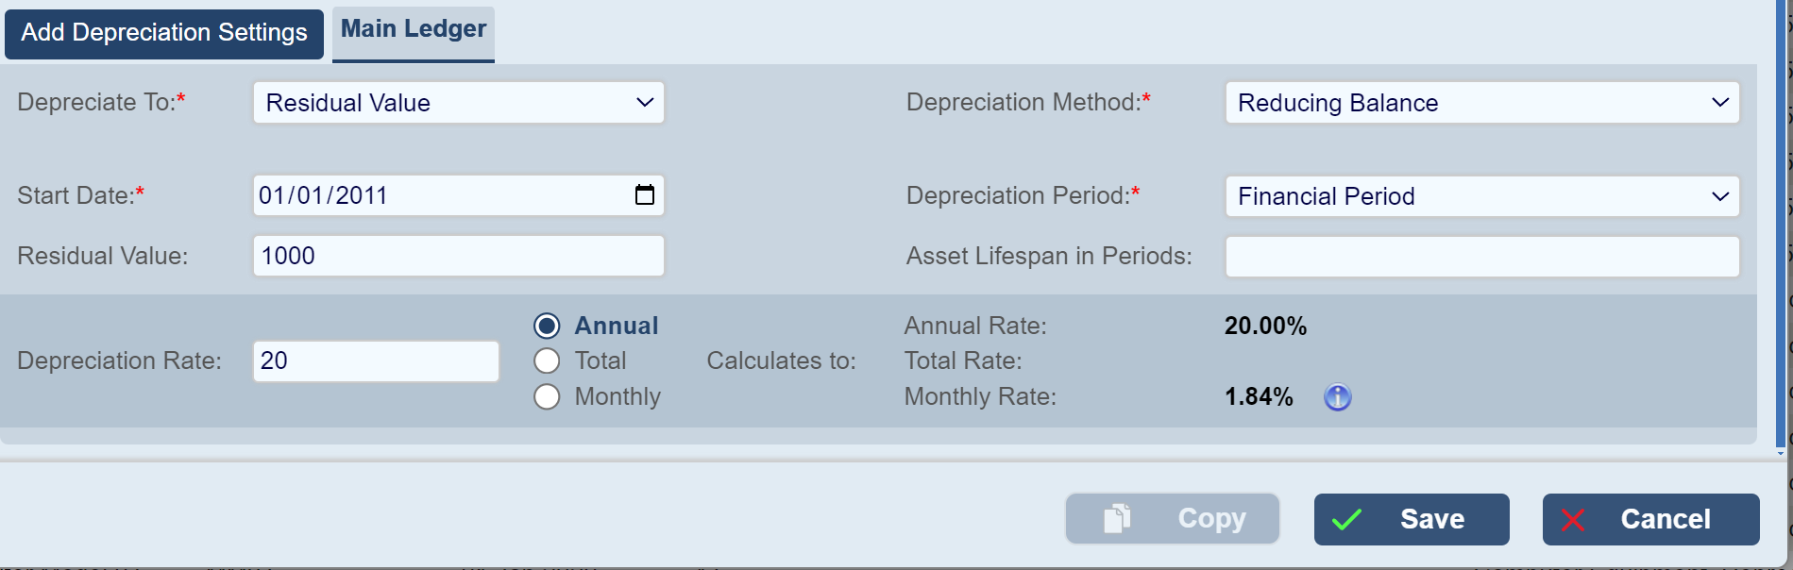Open the Depreciate To dropdown
The height and width of the screenshot is (570, 1793).
pos(458,103)
